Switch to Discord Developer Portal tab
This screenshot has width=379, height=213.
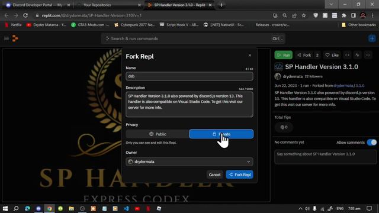38,5
